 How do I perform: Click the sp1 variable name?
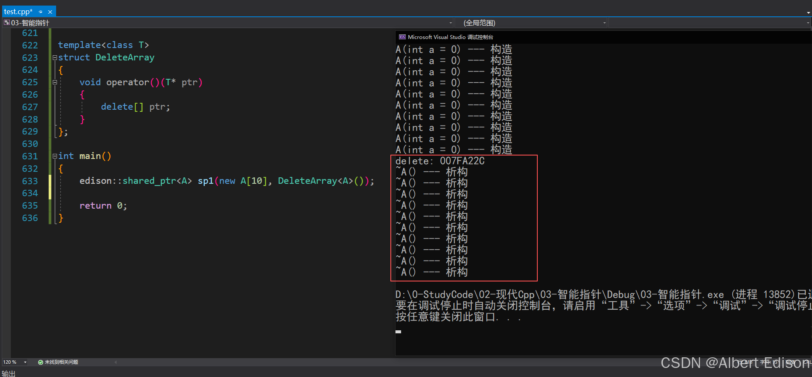click(206, 181)
